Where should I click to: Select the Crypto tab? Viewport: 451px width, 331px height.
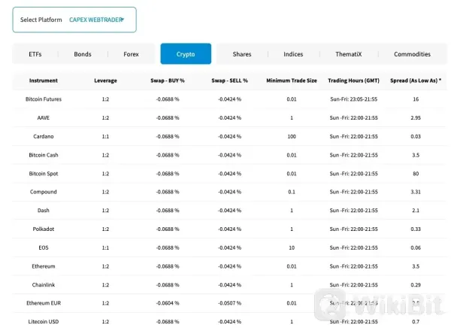(x=186, y=54)
